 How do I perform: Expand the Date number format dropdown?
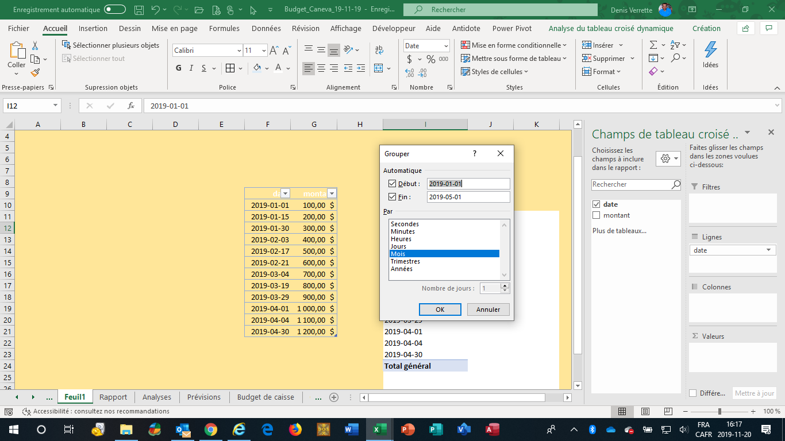pyautogui.click(x=445, y=46)
